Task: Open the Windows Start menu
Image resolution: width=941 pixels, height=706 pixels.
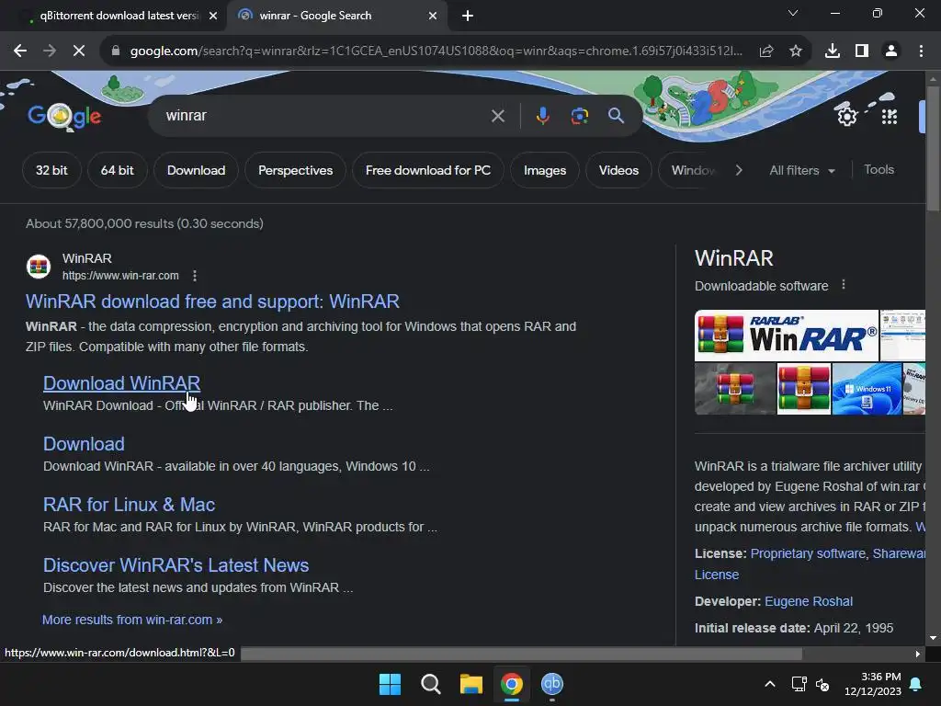Action: tap(390, 684)
